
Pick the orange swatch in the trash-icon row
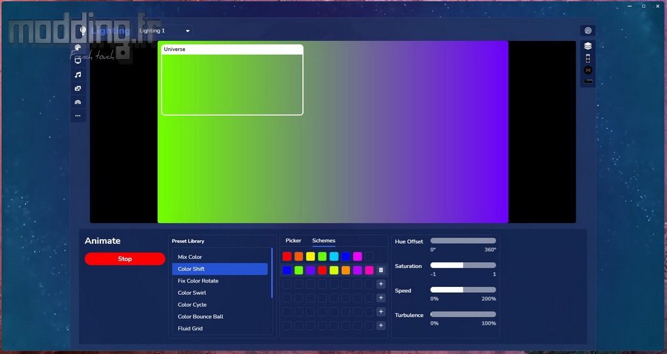[x=345, y=270]
